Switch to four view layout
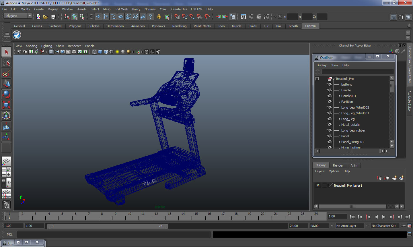413x247 pixels. tap(6, 172)
